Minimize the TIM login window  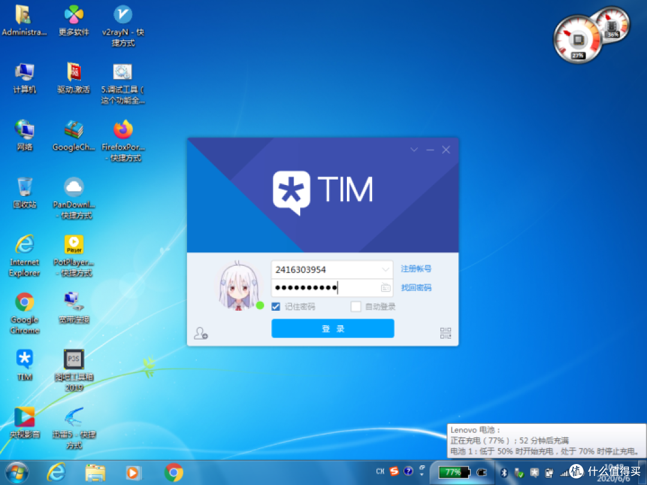pos(430,149)
